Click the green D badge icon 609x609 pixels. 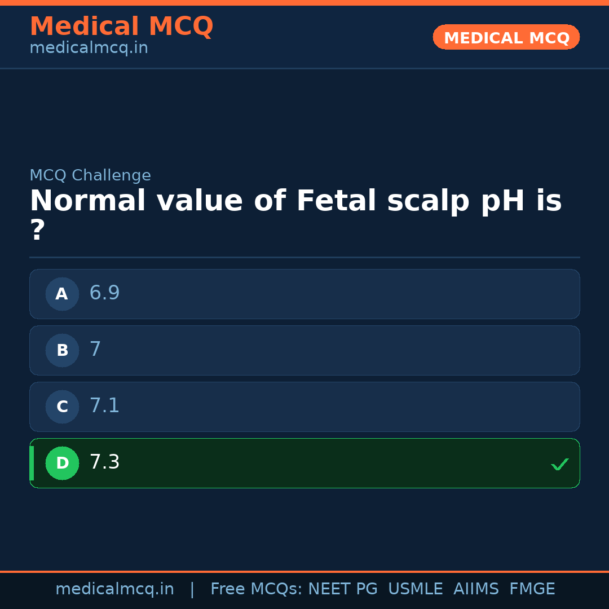pos(62,463)
